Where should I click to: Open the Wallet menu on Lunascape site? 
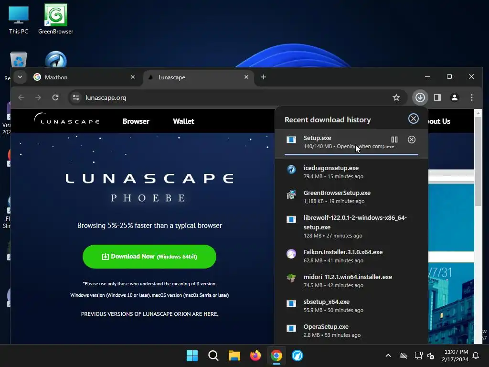pos(183,121)
